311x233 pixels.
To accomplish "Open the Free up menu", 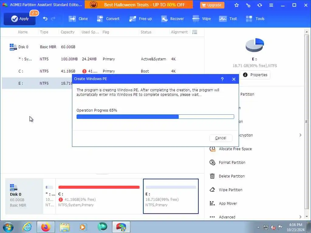I will (x=140, y=19).
